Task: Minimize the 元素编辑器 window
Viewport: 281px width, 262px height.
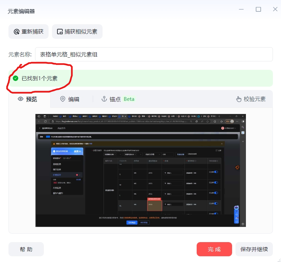Action: tap(241, 9)
